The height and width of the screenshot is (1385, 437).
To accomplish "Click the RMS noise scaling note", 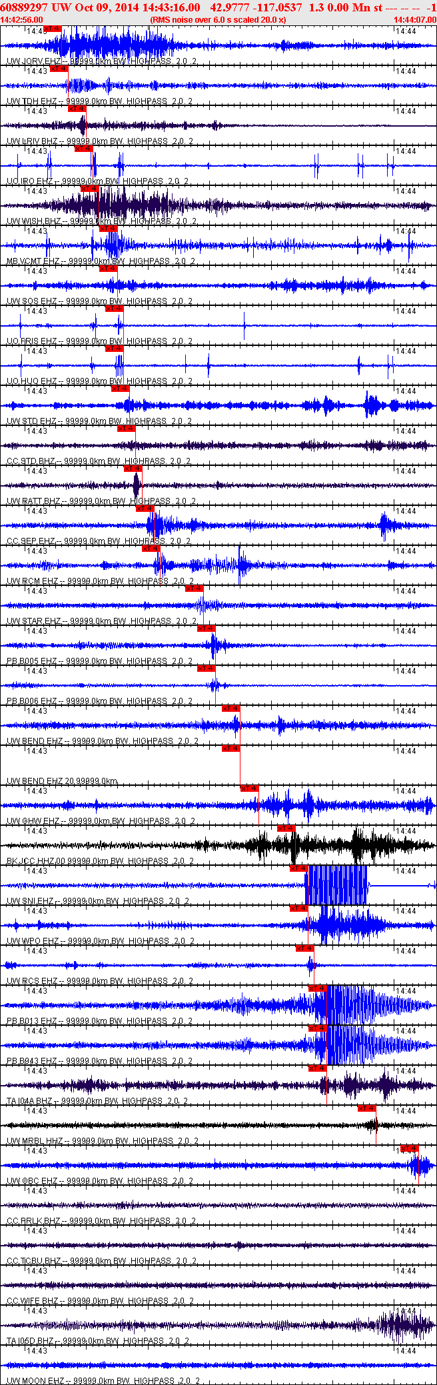I will (x=218, y=20).
